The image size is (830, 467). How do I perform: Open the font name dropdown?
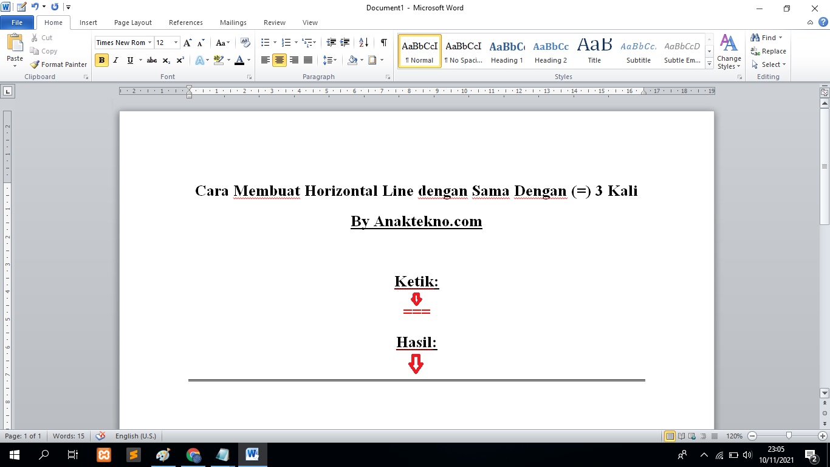[150, 43]
